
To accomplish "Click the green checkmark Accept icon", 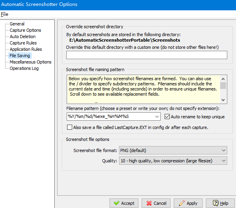I will click(x=117, y=203).
